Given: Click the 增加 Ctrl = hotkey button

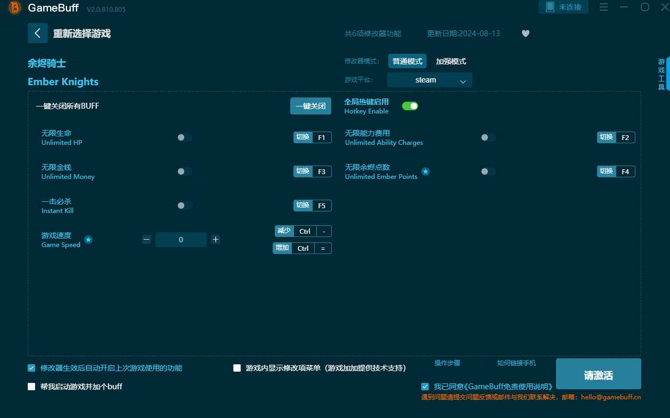Looking at the screenshot, I should (303, 248).
